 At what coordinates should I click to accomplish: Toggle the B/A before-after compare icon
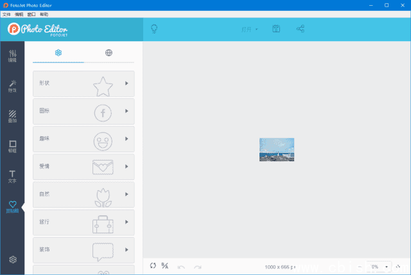point(165,265)
